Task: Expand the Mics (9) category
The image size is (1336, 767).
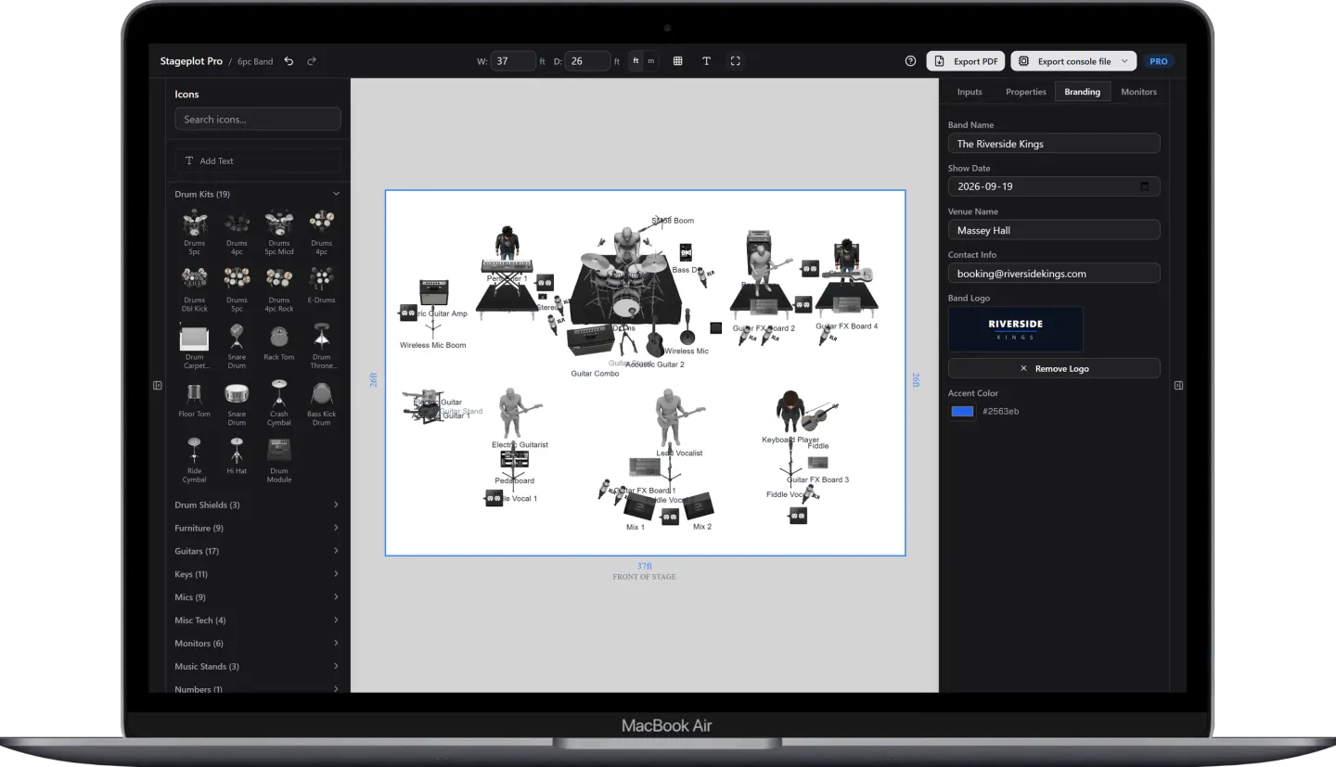Action: [x=257, y=597]
